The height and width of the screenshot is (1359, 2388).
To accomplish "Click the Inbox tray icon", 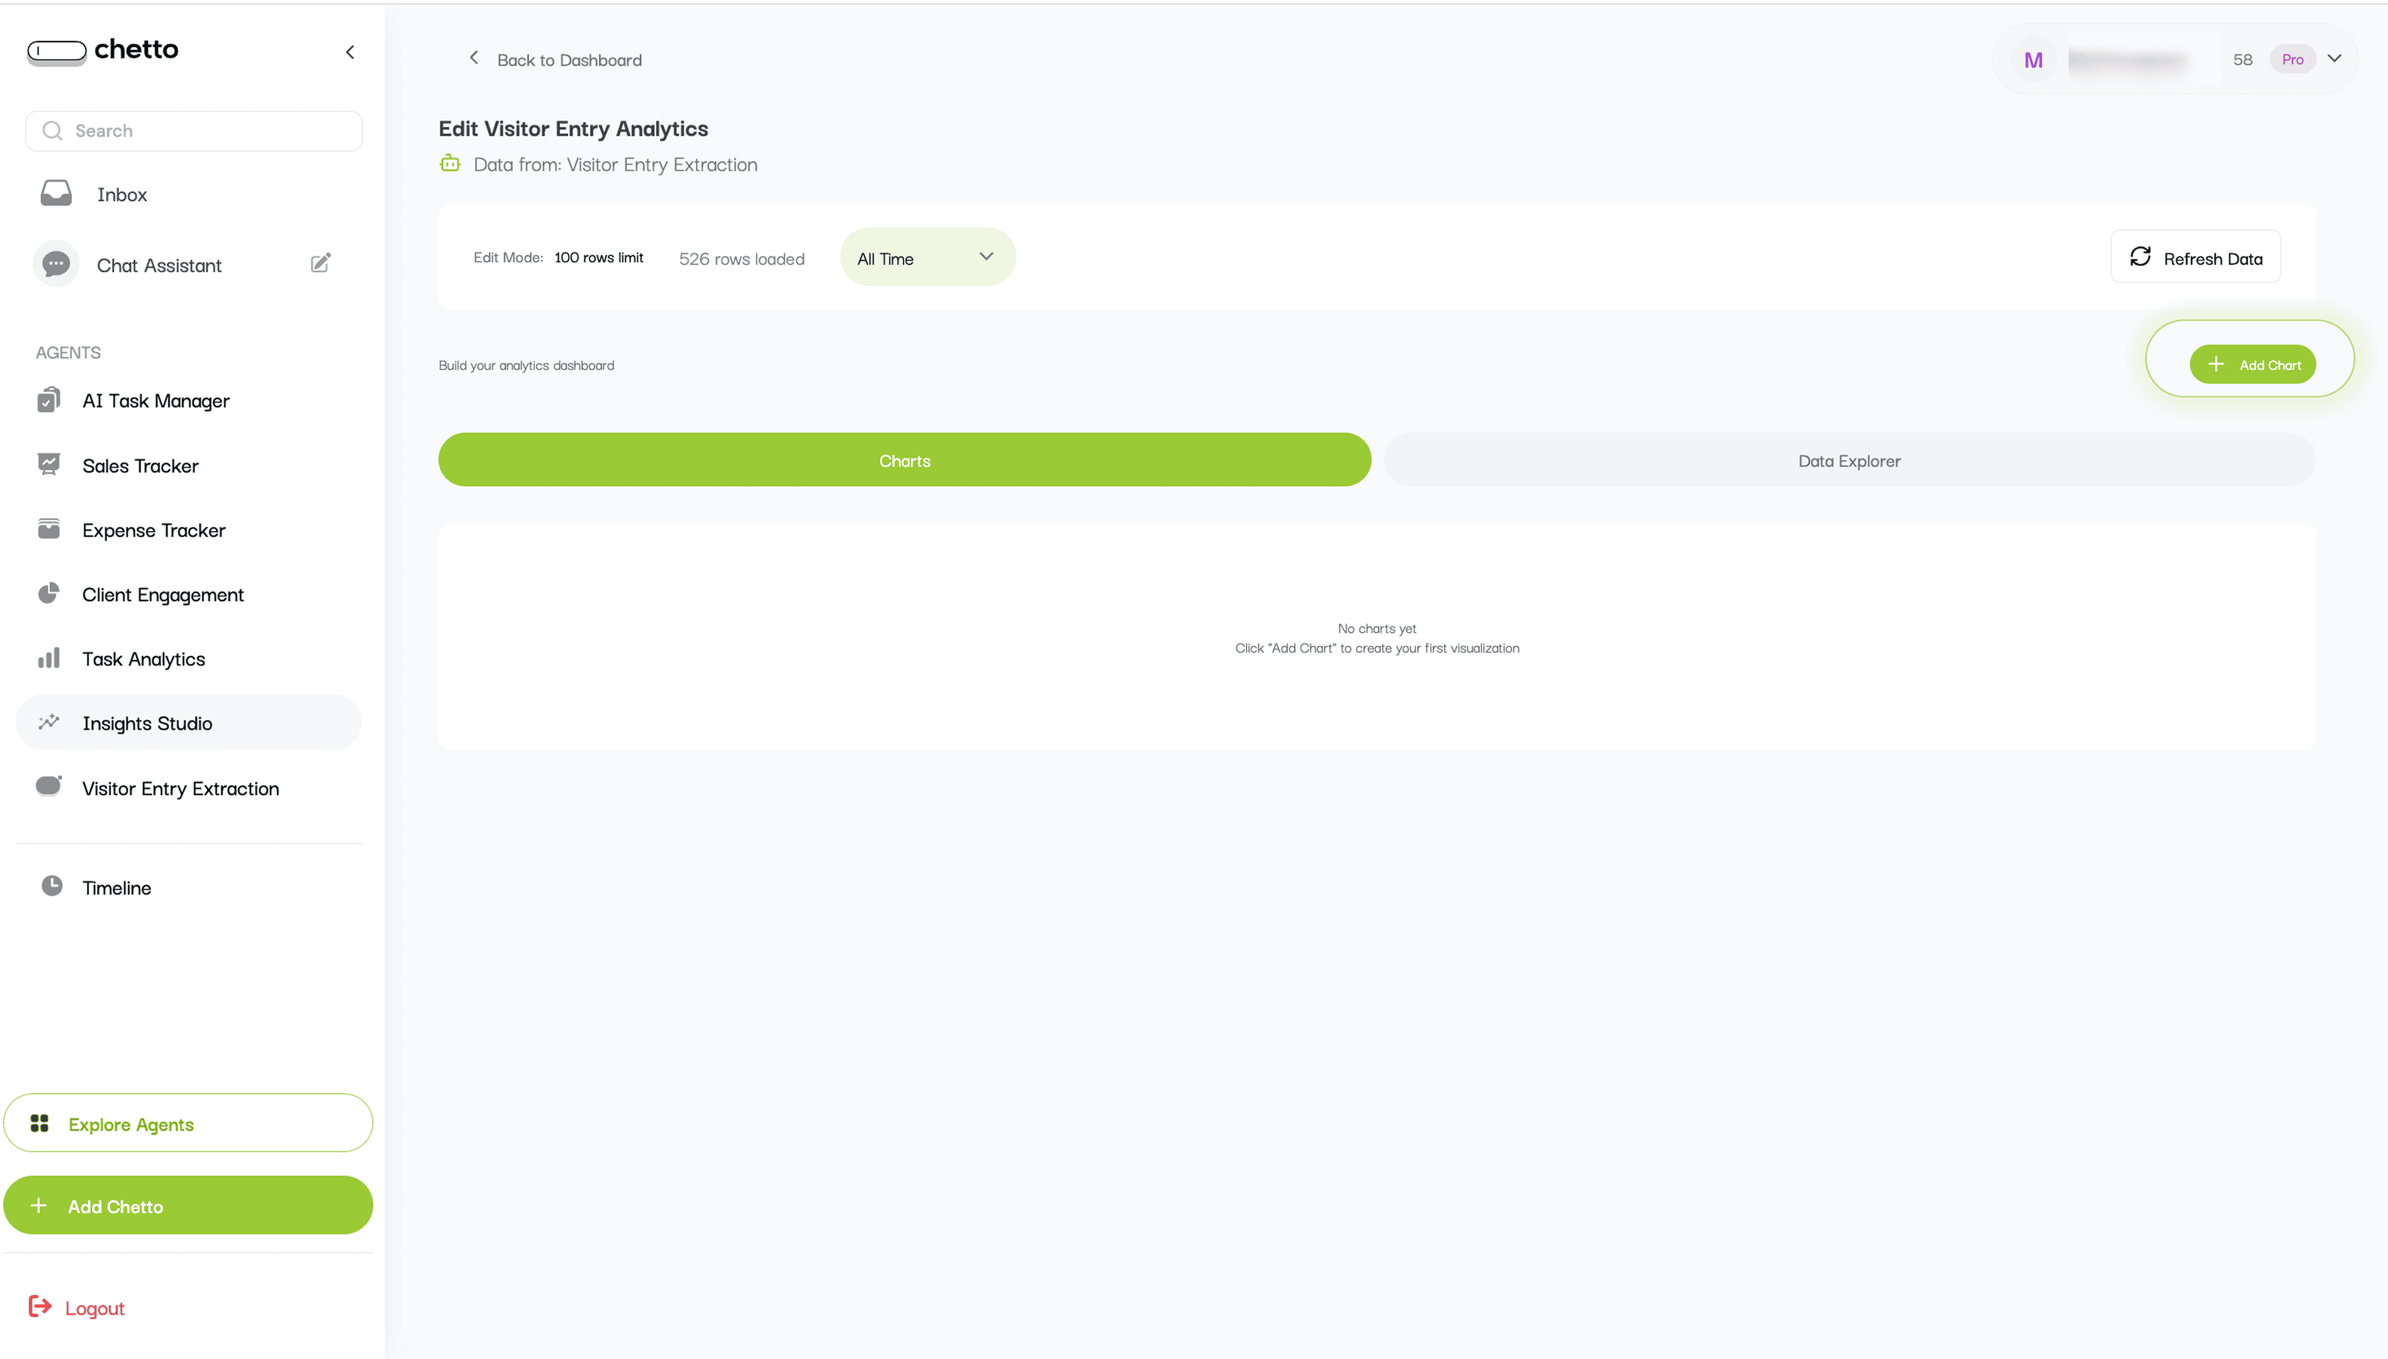I will click(x=56, y=193).
